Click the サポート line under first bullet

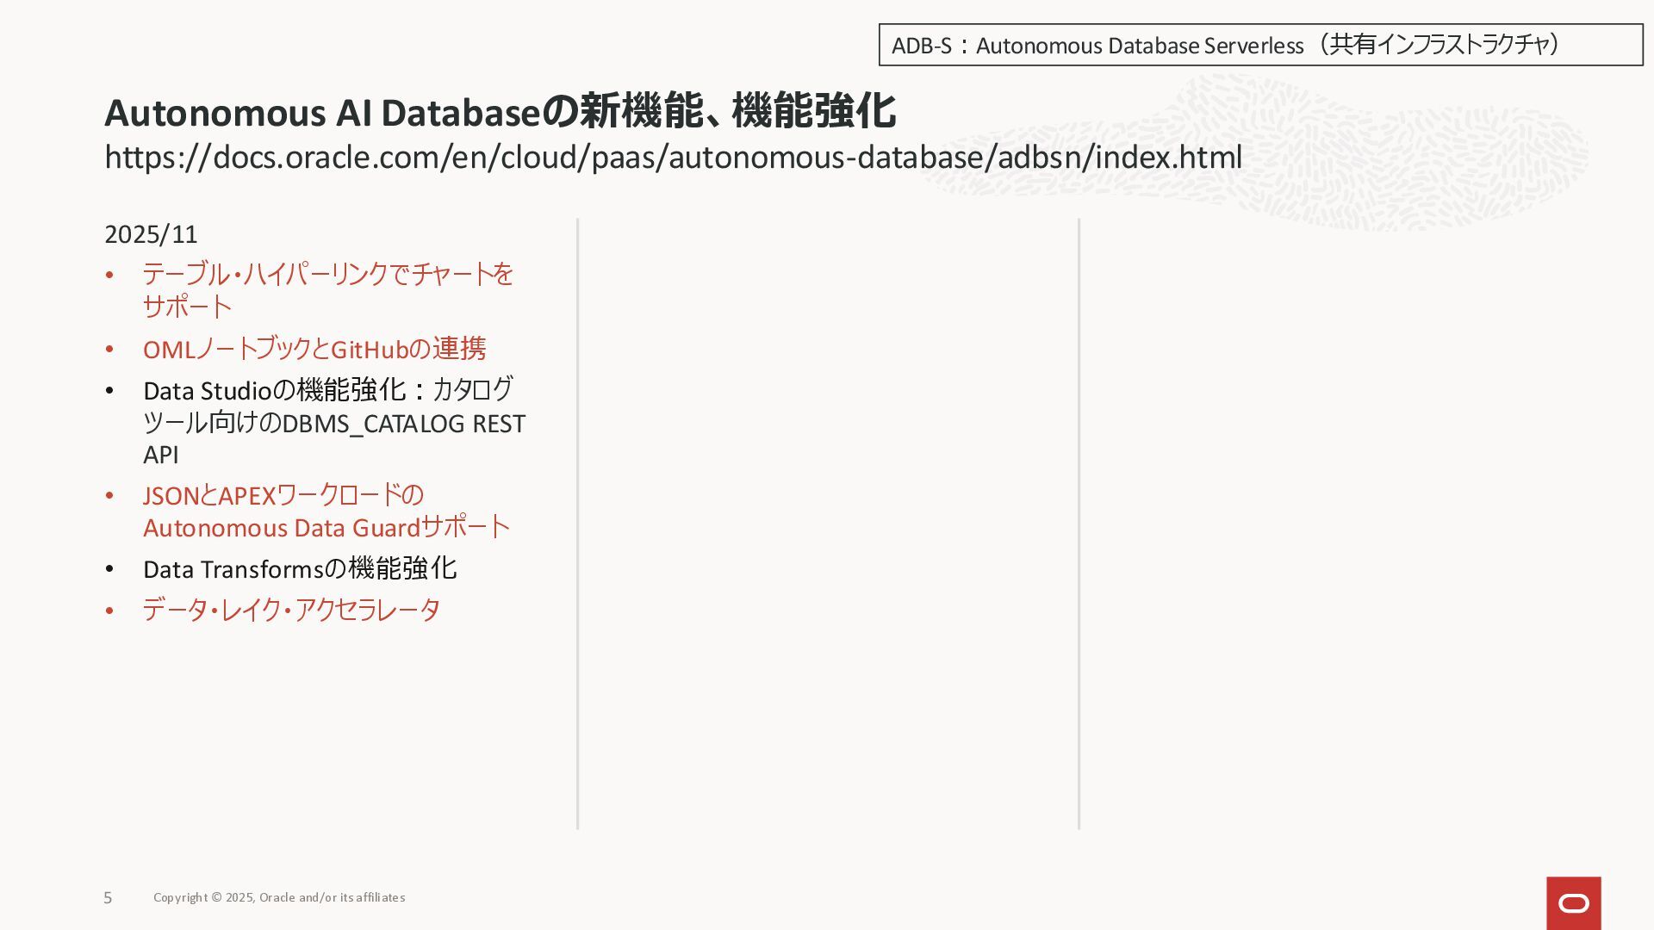coord(187,307)
